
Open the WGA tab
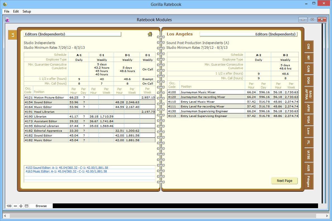[309, 120]
